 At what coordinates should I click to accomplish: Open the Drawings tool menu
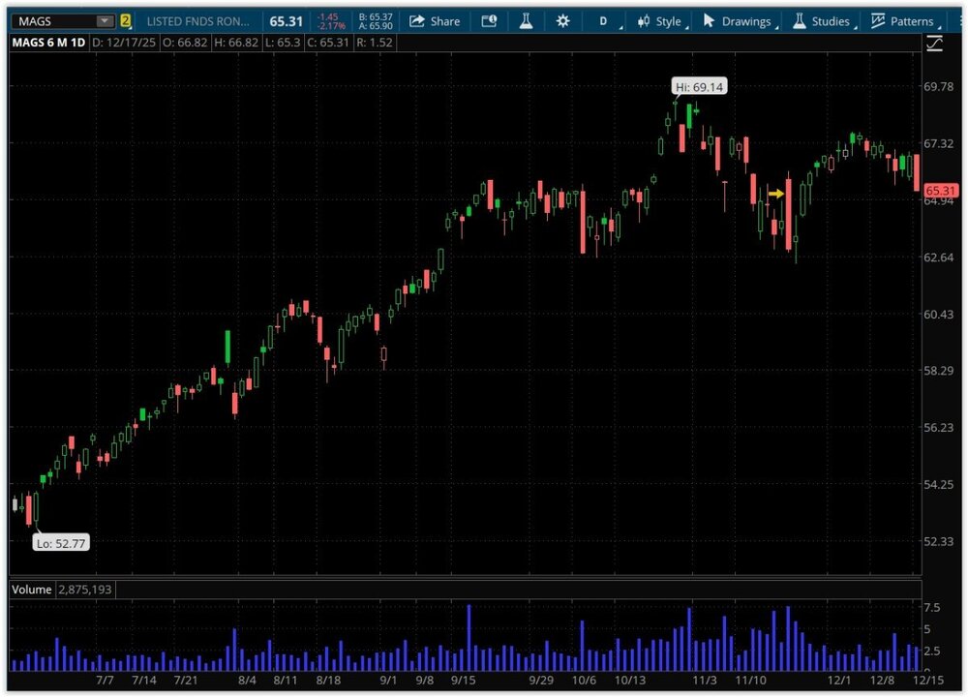[x=738, y=21]
